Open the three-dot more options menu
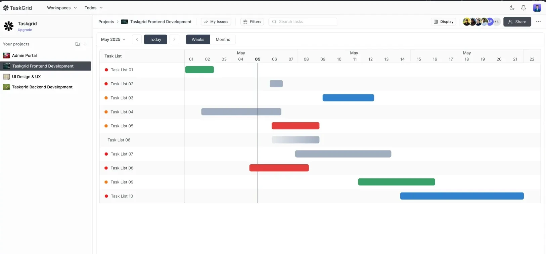This screenshot has height=254, width=546. 539,22
